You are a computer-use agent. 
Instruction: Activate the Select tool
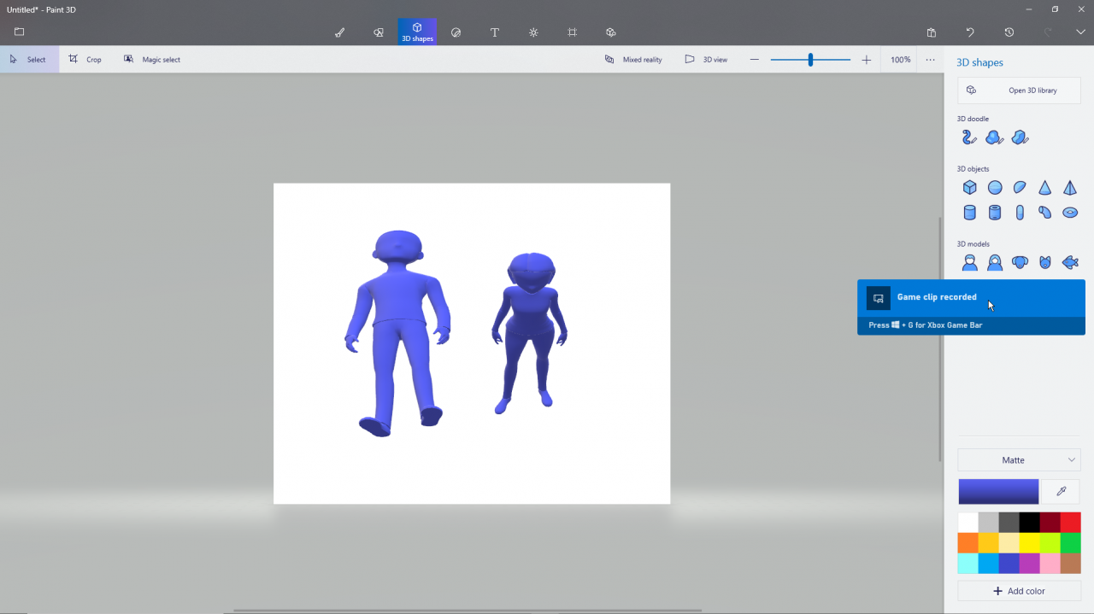point(29,60)
